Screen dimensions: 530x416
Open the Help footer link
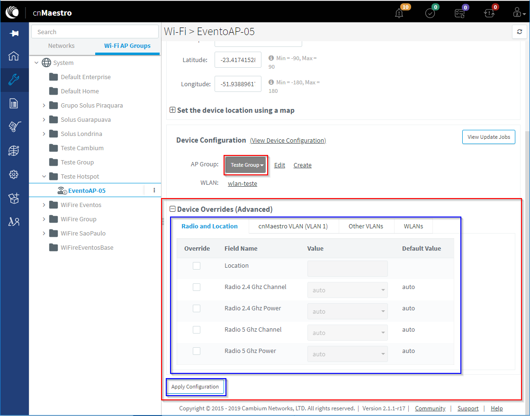click(x=496, y=408)
